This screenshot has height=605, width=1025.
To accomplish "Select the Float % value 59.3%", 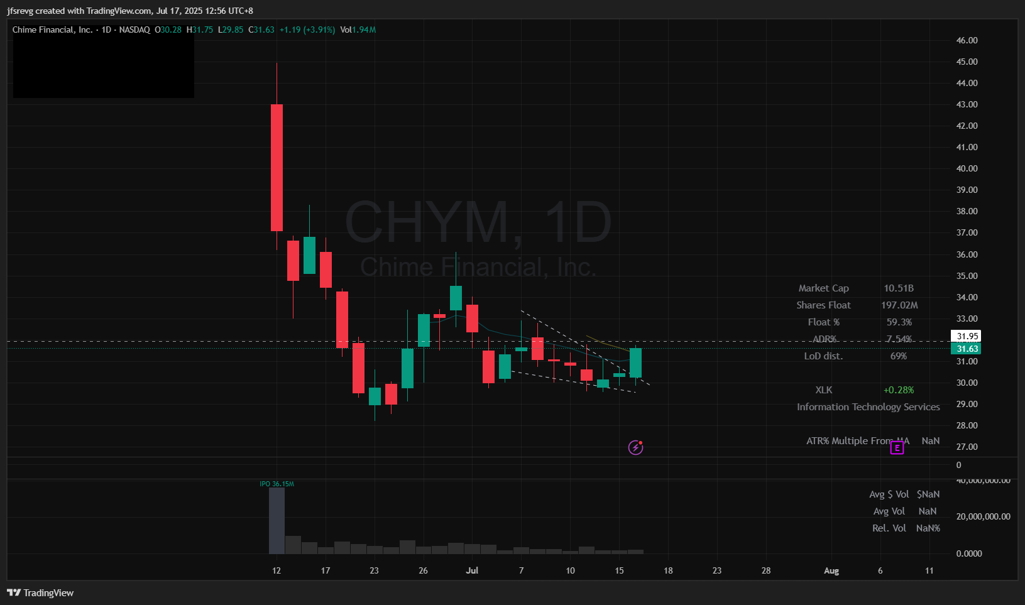I will (x=899, y=322).
